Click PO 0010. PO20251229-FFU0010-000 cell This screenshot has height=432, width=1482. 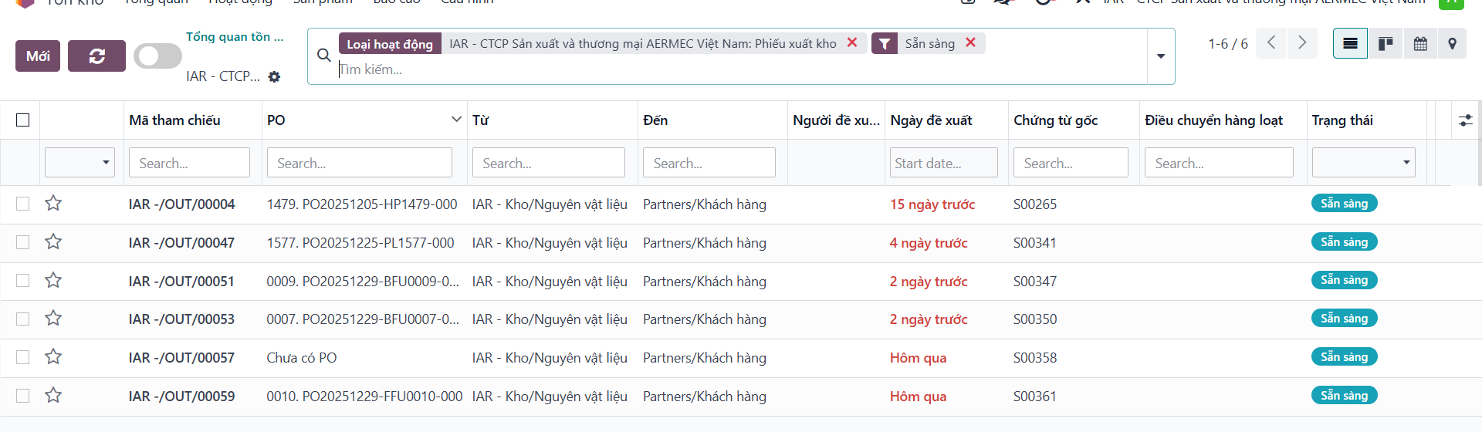point(364,397)
